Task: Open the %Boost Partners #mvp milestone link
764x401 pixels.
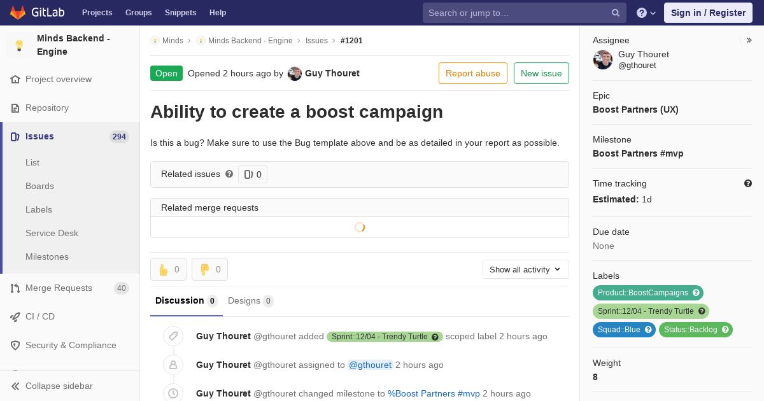Action: tap(434, 394)
